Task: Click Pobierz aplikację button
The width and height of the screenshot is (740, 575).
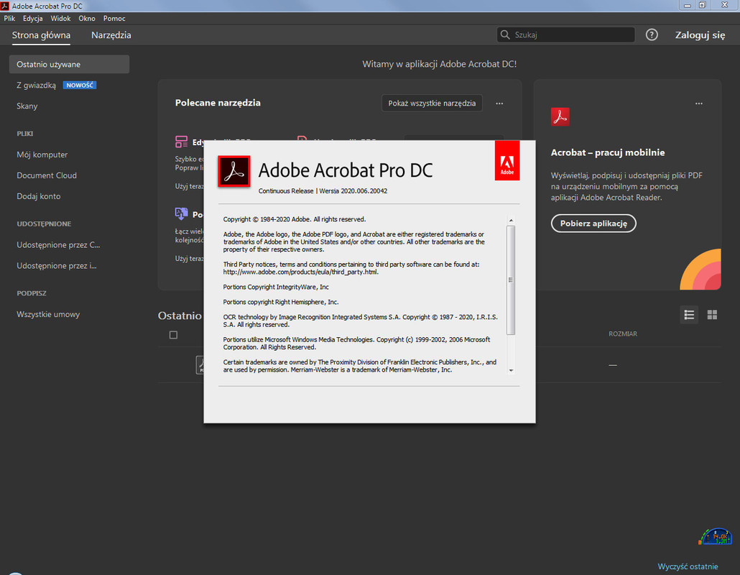Action: 593,224
